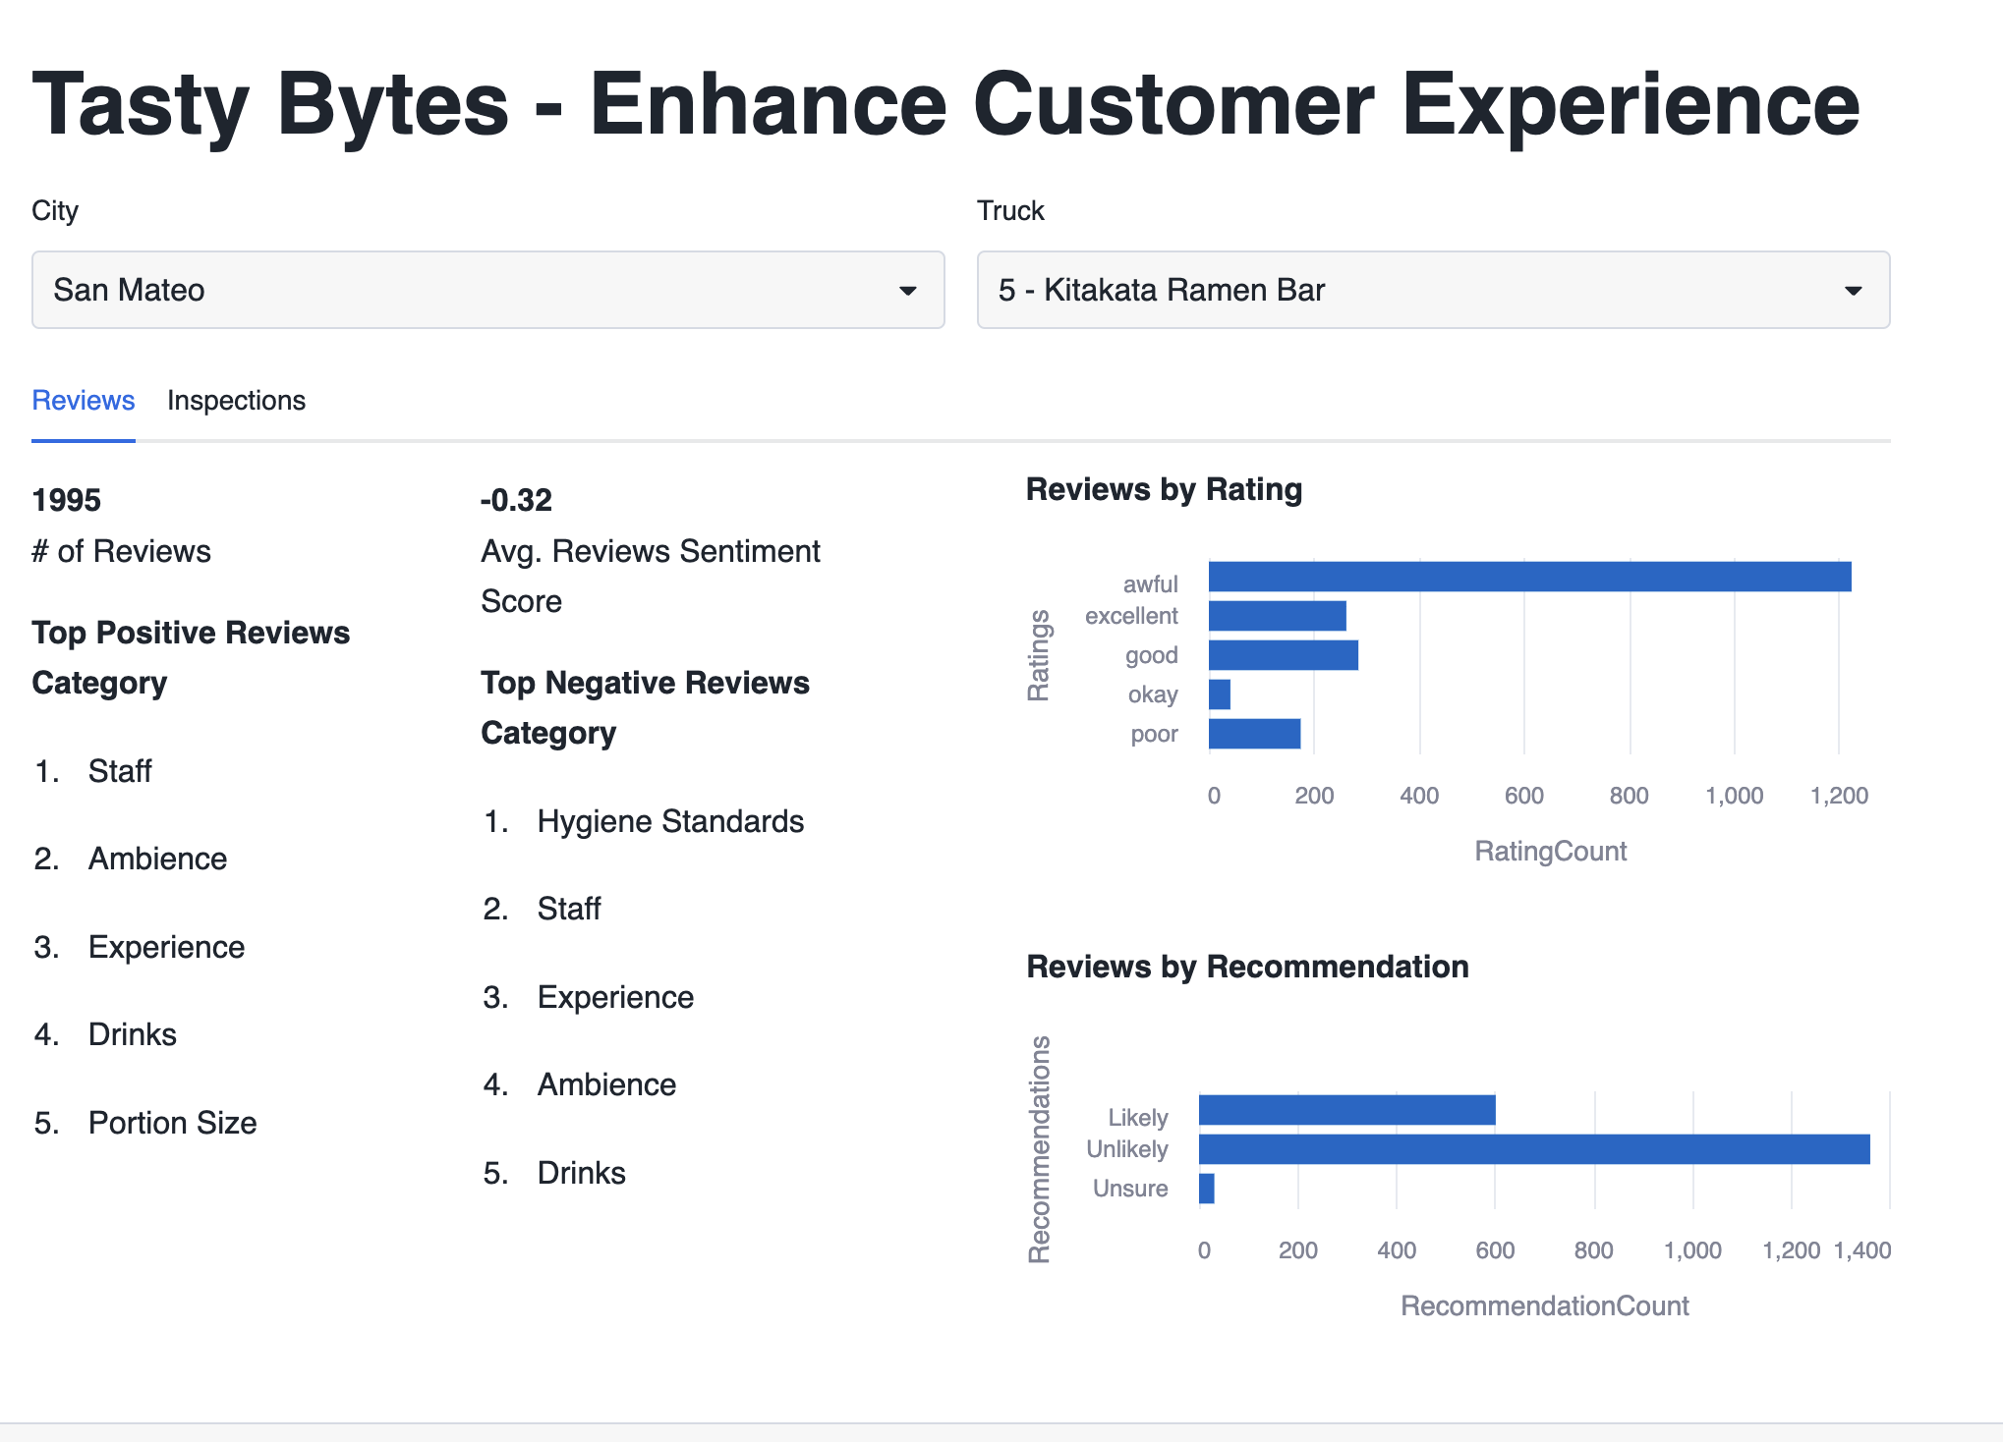
Task: Click the -0.32 sentiment score value
Action: 516,500
